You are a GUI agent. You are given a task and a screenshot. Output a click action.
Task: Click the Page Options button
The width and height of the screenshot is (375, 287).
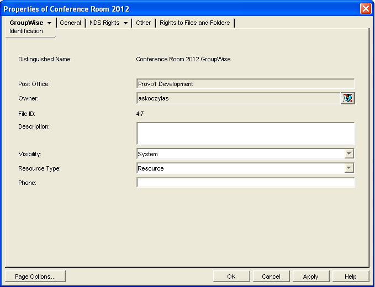(x=35, y=277)
